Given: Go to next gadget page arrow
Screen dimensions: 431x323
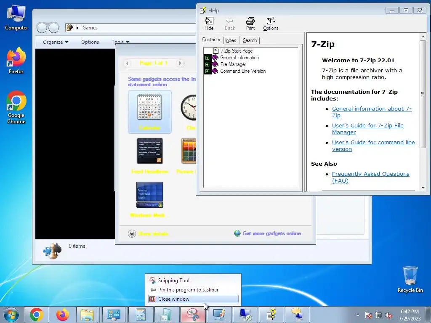Looking at the screenshot, I should 180,63.
